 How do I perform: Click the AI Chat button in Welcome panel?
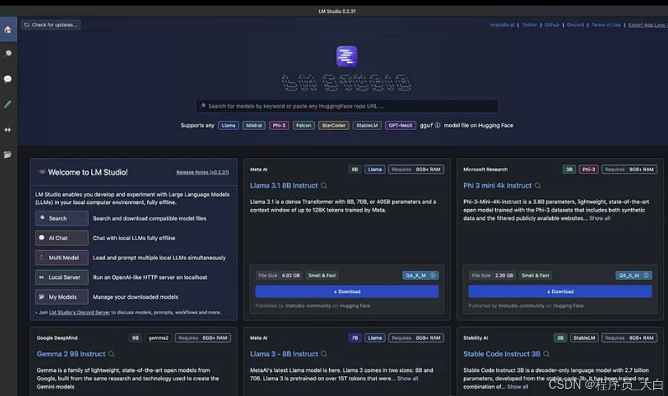pyautogui.click(x=62, y=238)
